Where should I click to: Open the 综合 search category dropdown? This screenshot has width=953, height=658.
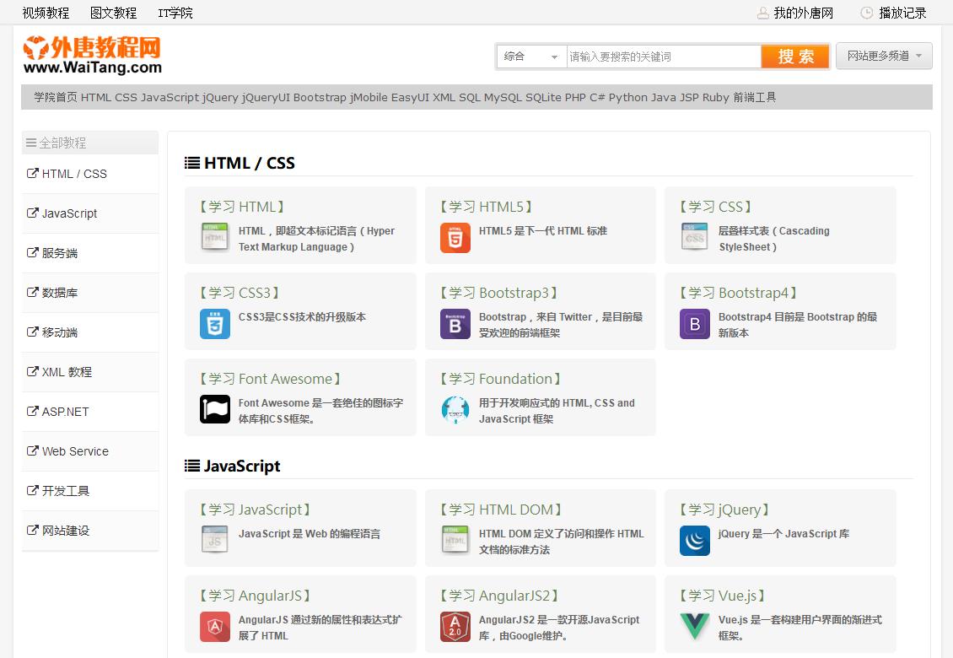pyautogui.click(x=531, y=57)
